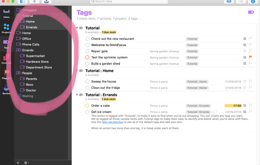Collapse the Tutorial tag group
The height and width of the screenshot is (165, 260).
pos(77,28)
